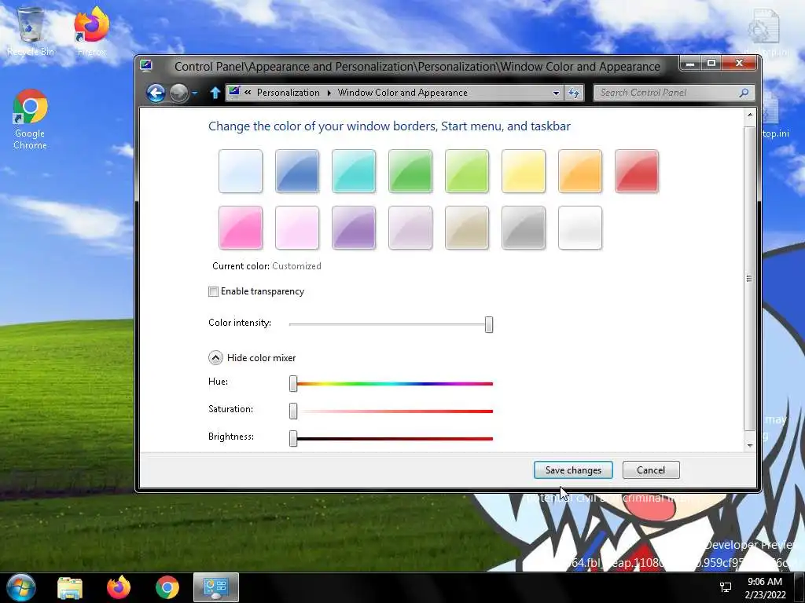
Task: Open the Google Chrome desktop shortcut
Action: (x=31, y=119)
